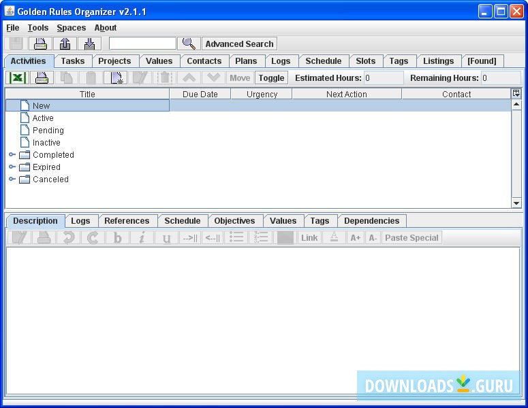Move activity up with chevron icon
Screen dimensions: 528x408
189,78
